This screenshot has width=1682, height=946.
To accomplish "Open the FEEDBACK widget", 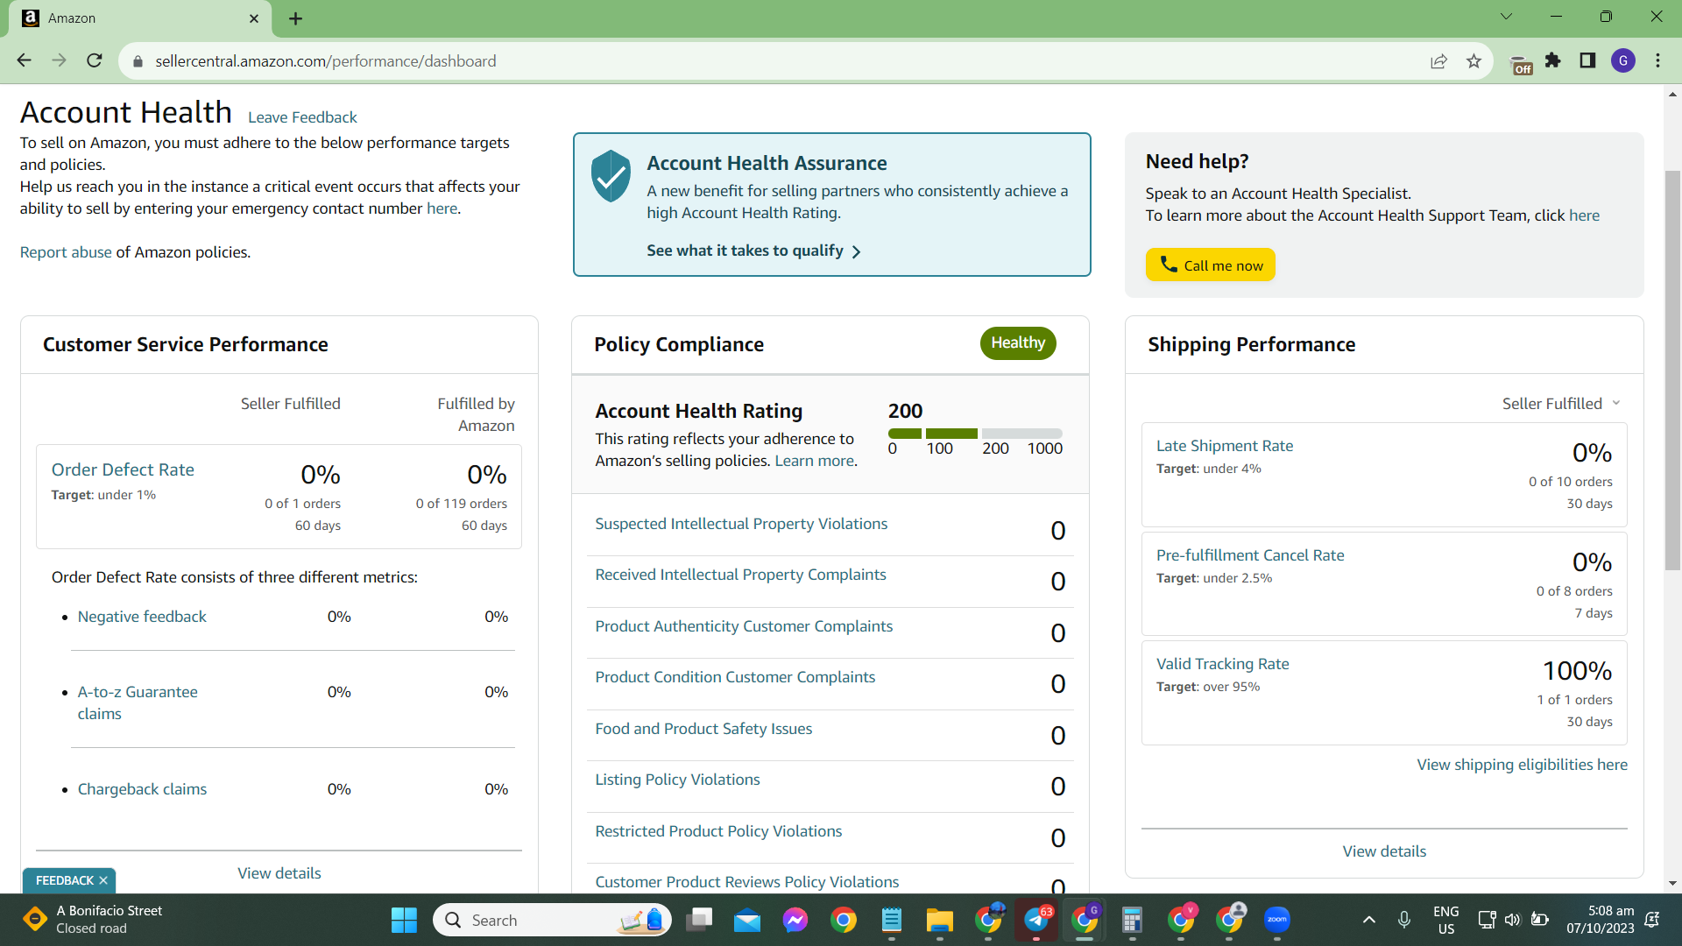I will [x=65, y=880].
